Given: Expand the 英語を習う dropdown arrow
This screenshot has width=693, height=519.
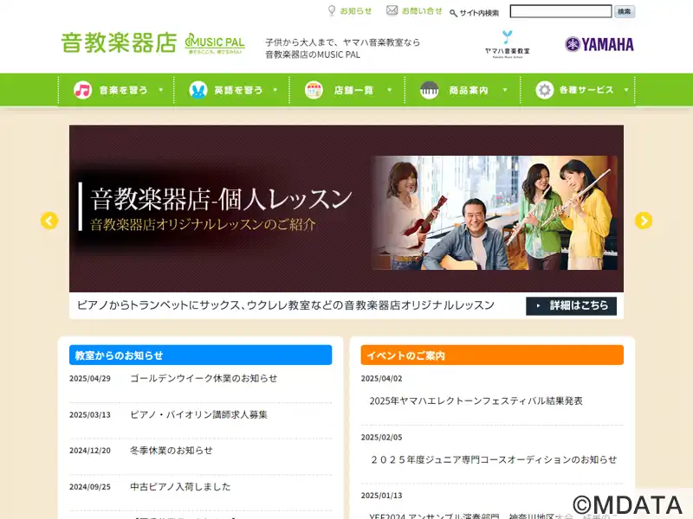Looking at the screenshot, I should pos(275,90).
